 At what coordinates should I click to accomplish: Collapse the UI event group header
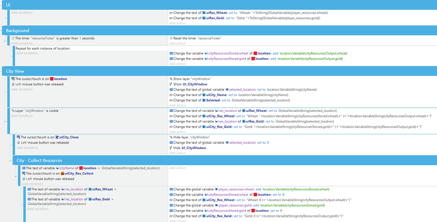[x=8, y=5]
